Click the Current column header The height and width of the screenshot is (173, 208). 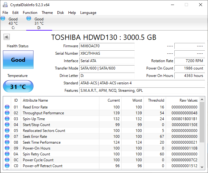click(x=110, y=100)
